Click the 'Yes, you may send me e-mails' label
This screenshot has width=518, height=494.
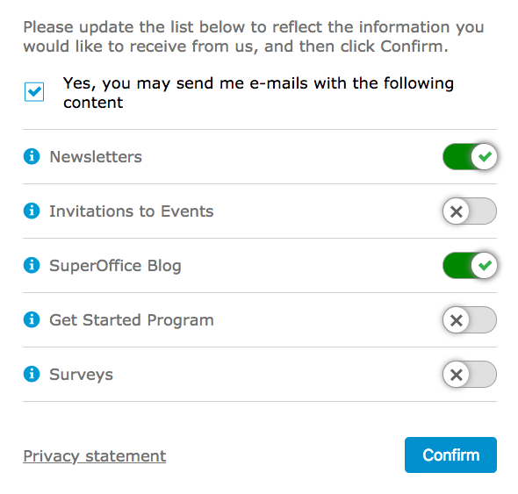pyautogui.click(x=258, y=93)
